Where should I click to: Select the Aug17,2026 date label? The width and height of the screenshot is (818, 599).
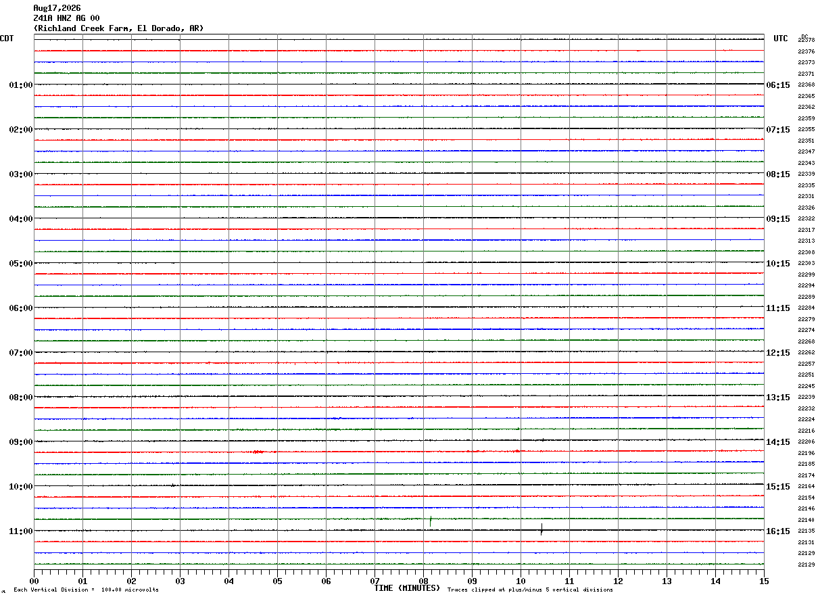[x=57, y=8]
